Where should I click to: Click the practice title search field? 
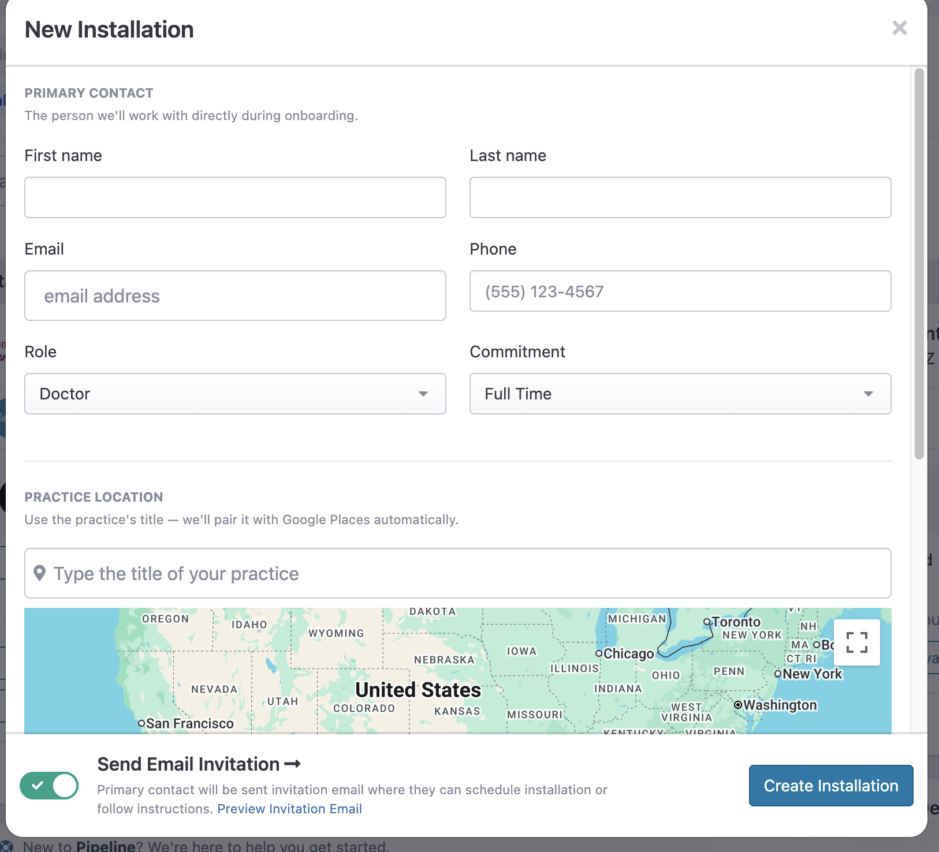coord(458,573)
